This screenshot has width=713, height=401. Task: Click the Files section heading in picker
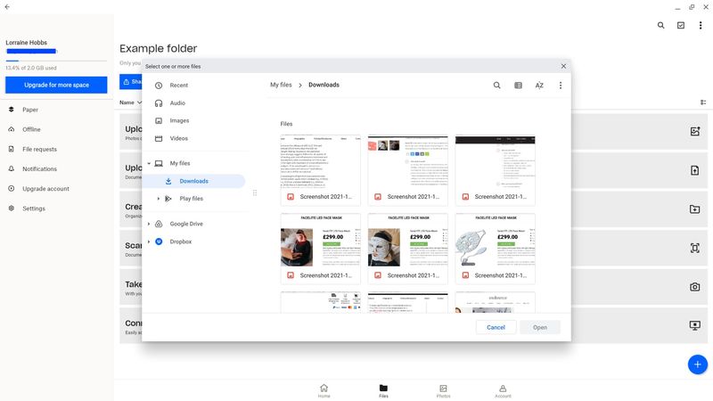coord(286,124)
